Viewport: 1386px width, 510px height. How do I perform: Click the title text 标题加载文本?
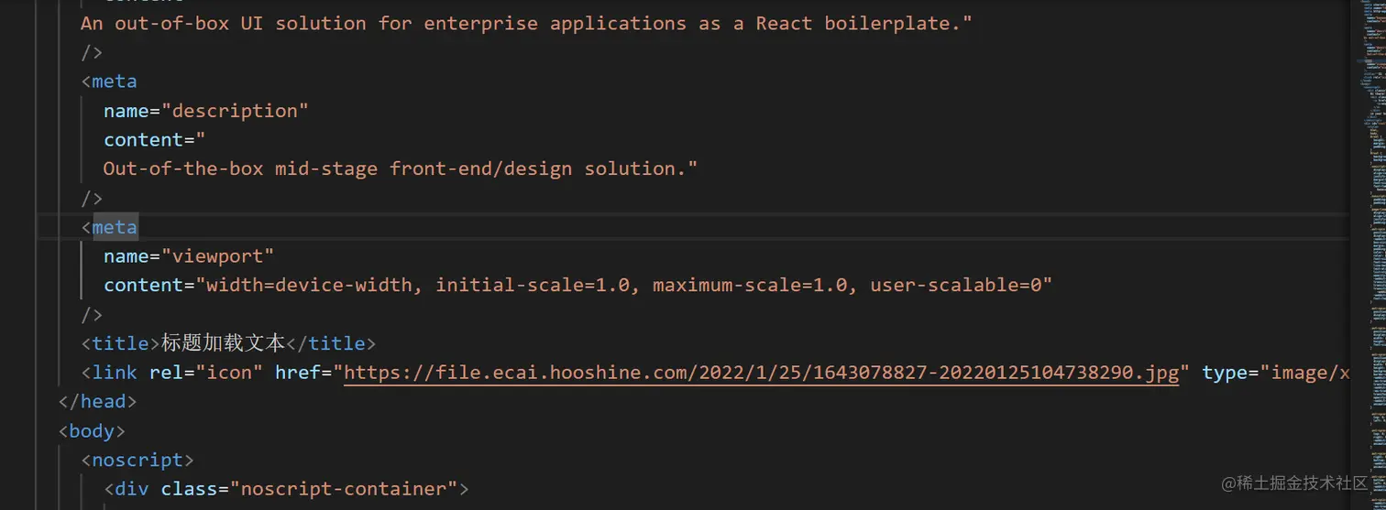[224, 343]
